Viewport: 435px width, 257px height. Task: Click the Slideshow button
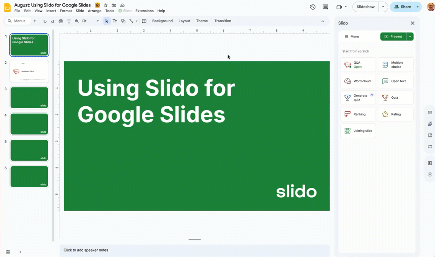tap(366, 7)
